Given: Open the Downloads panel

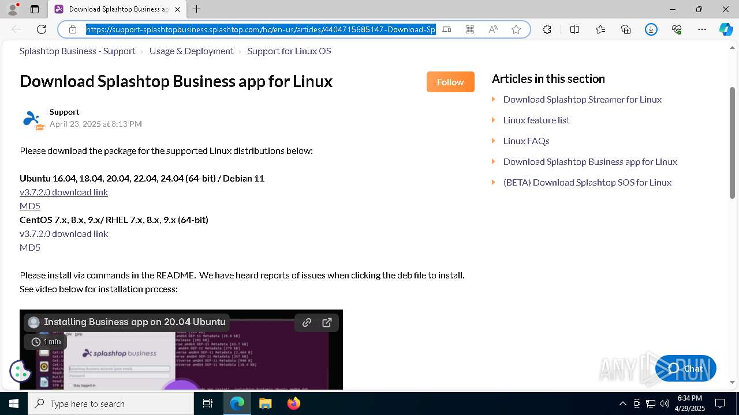Looking at the screenshot, I should click(651, 29).
